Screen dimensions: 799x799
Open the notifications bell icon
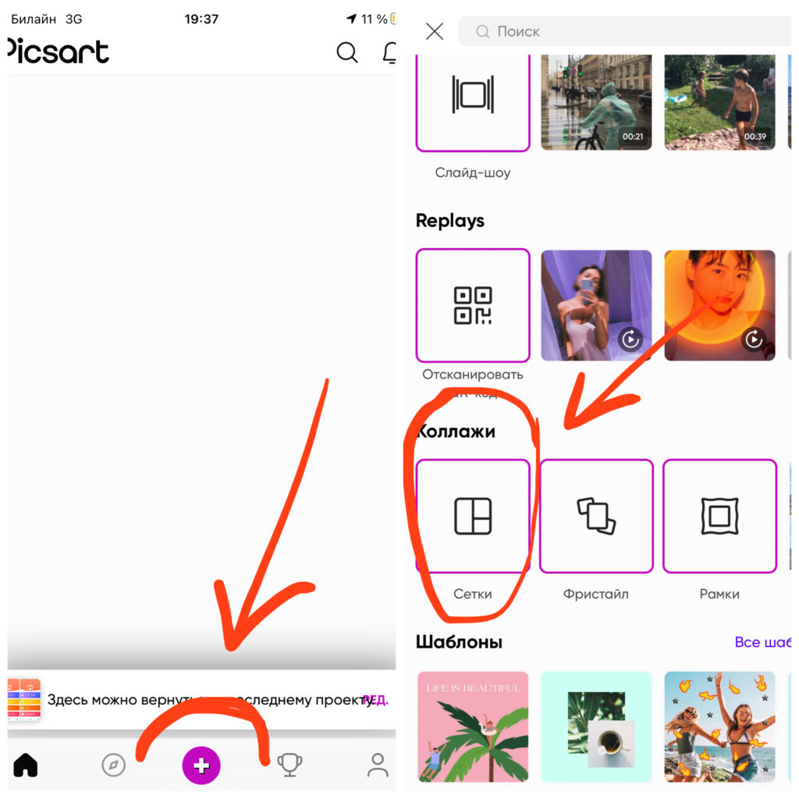point(390,52)
